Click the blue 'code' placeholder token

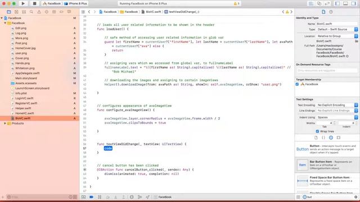108,148
